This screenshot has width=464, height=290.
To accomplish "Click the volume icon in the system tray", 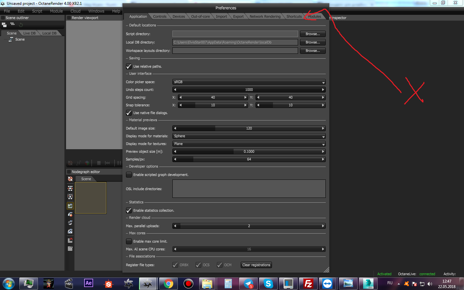I will [430, 284].
